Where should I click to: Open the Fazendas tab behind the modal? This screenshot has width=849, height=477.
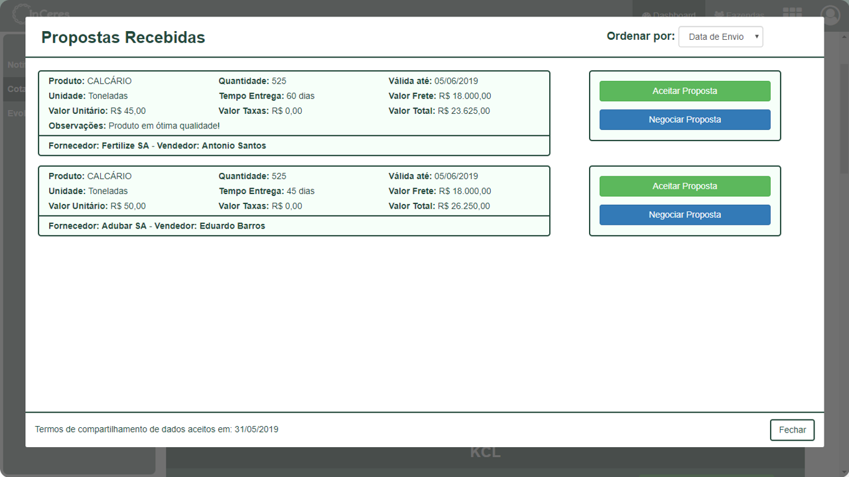[739, 13]
